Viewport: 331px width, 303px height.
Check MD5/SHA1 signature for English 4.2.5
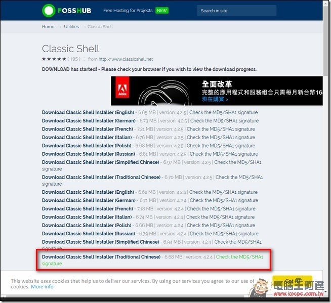223,112
